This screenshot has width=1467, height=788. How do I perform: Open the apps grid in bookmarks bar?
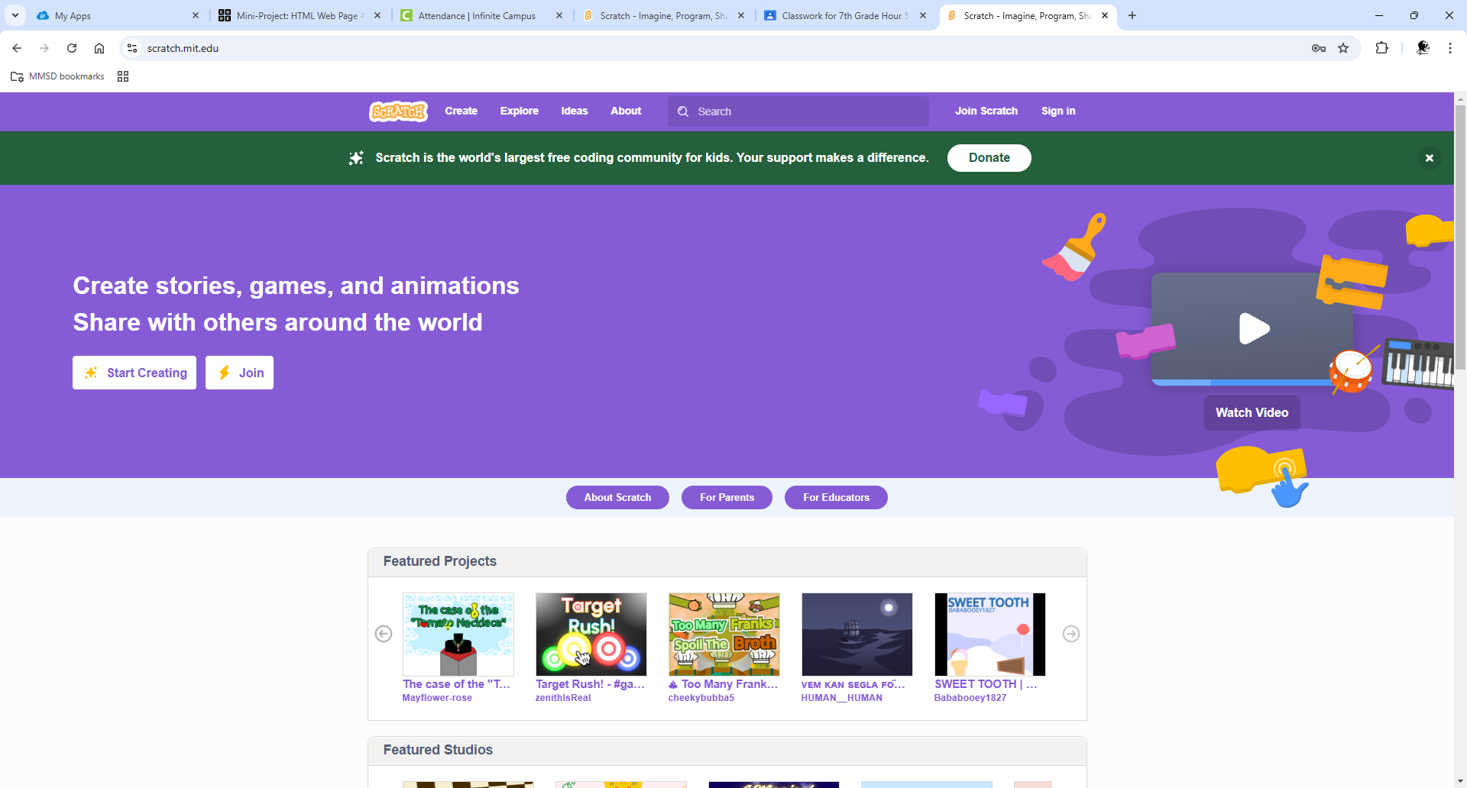pos(123,76)
